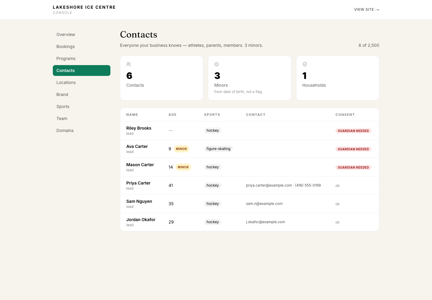Click Ava Carter's Guardian Needed badge

point(353,149)
